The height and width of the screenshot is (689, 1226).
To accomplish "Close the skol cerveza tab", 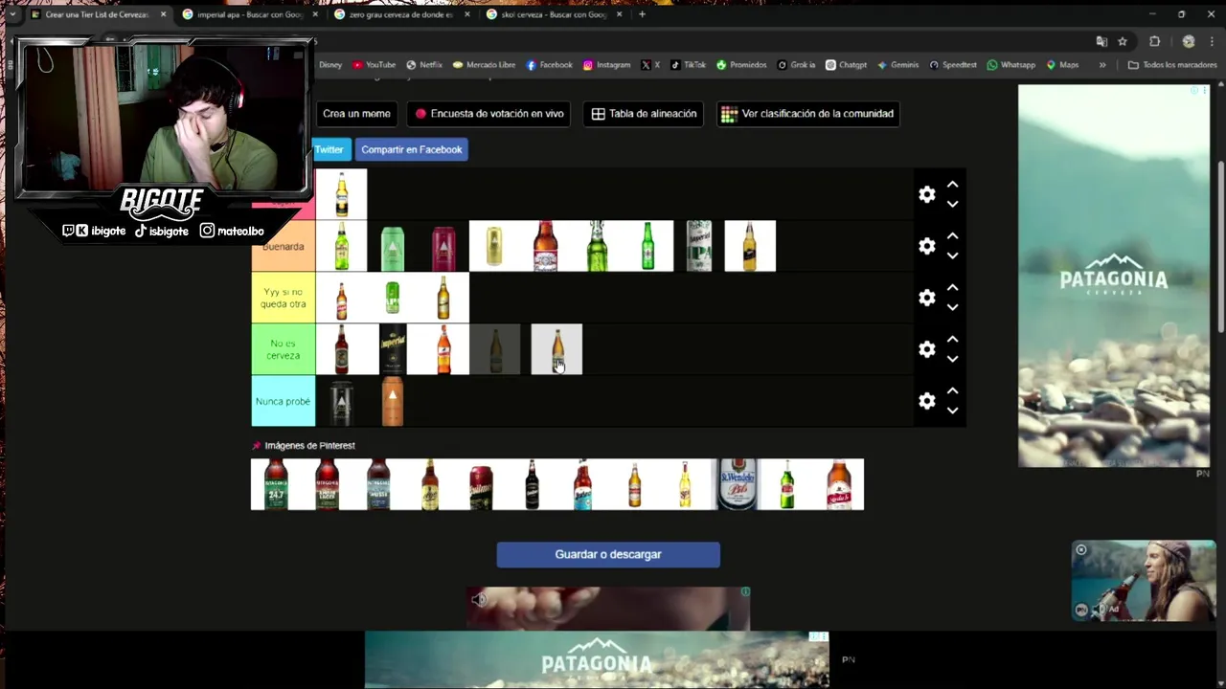I will pyautogui.click(x=618, y=14).
